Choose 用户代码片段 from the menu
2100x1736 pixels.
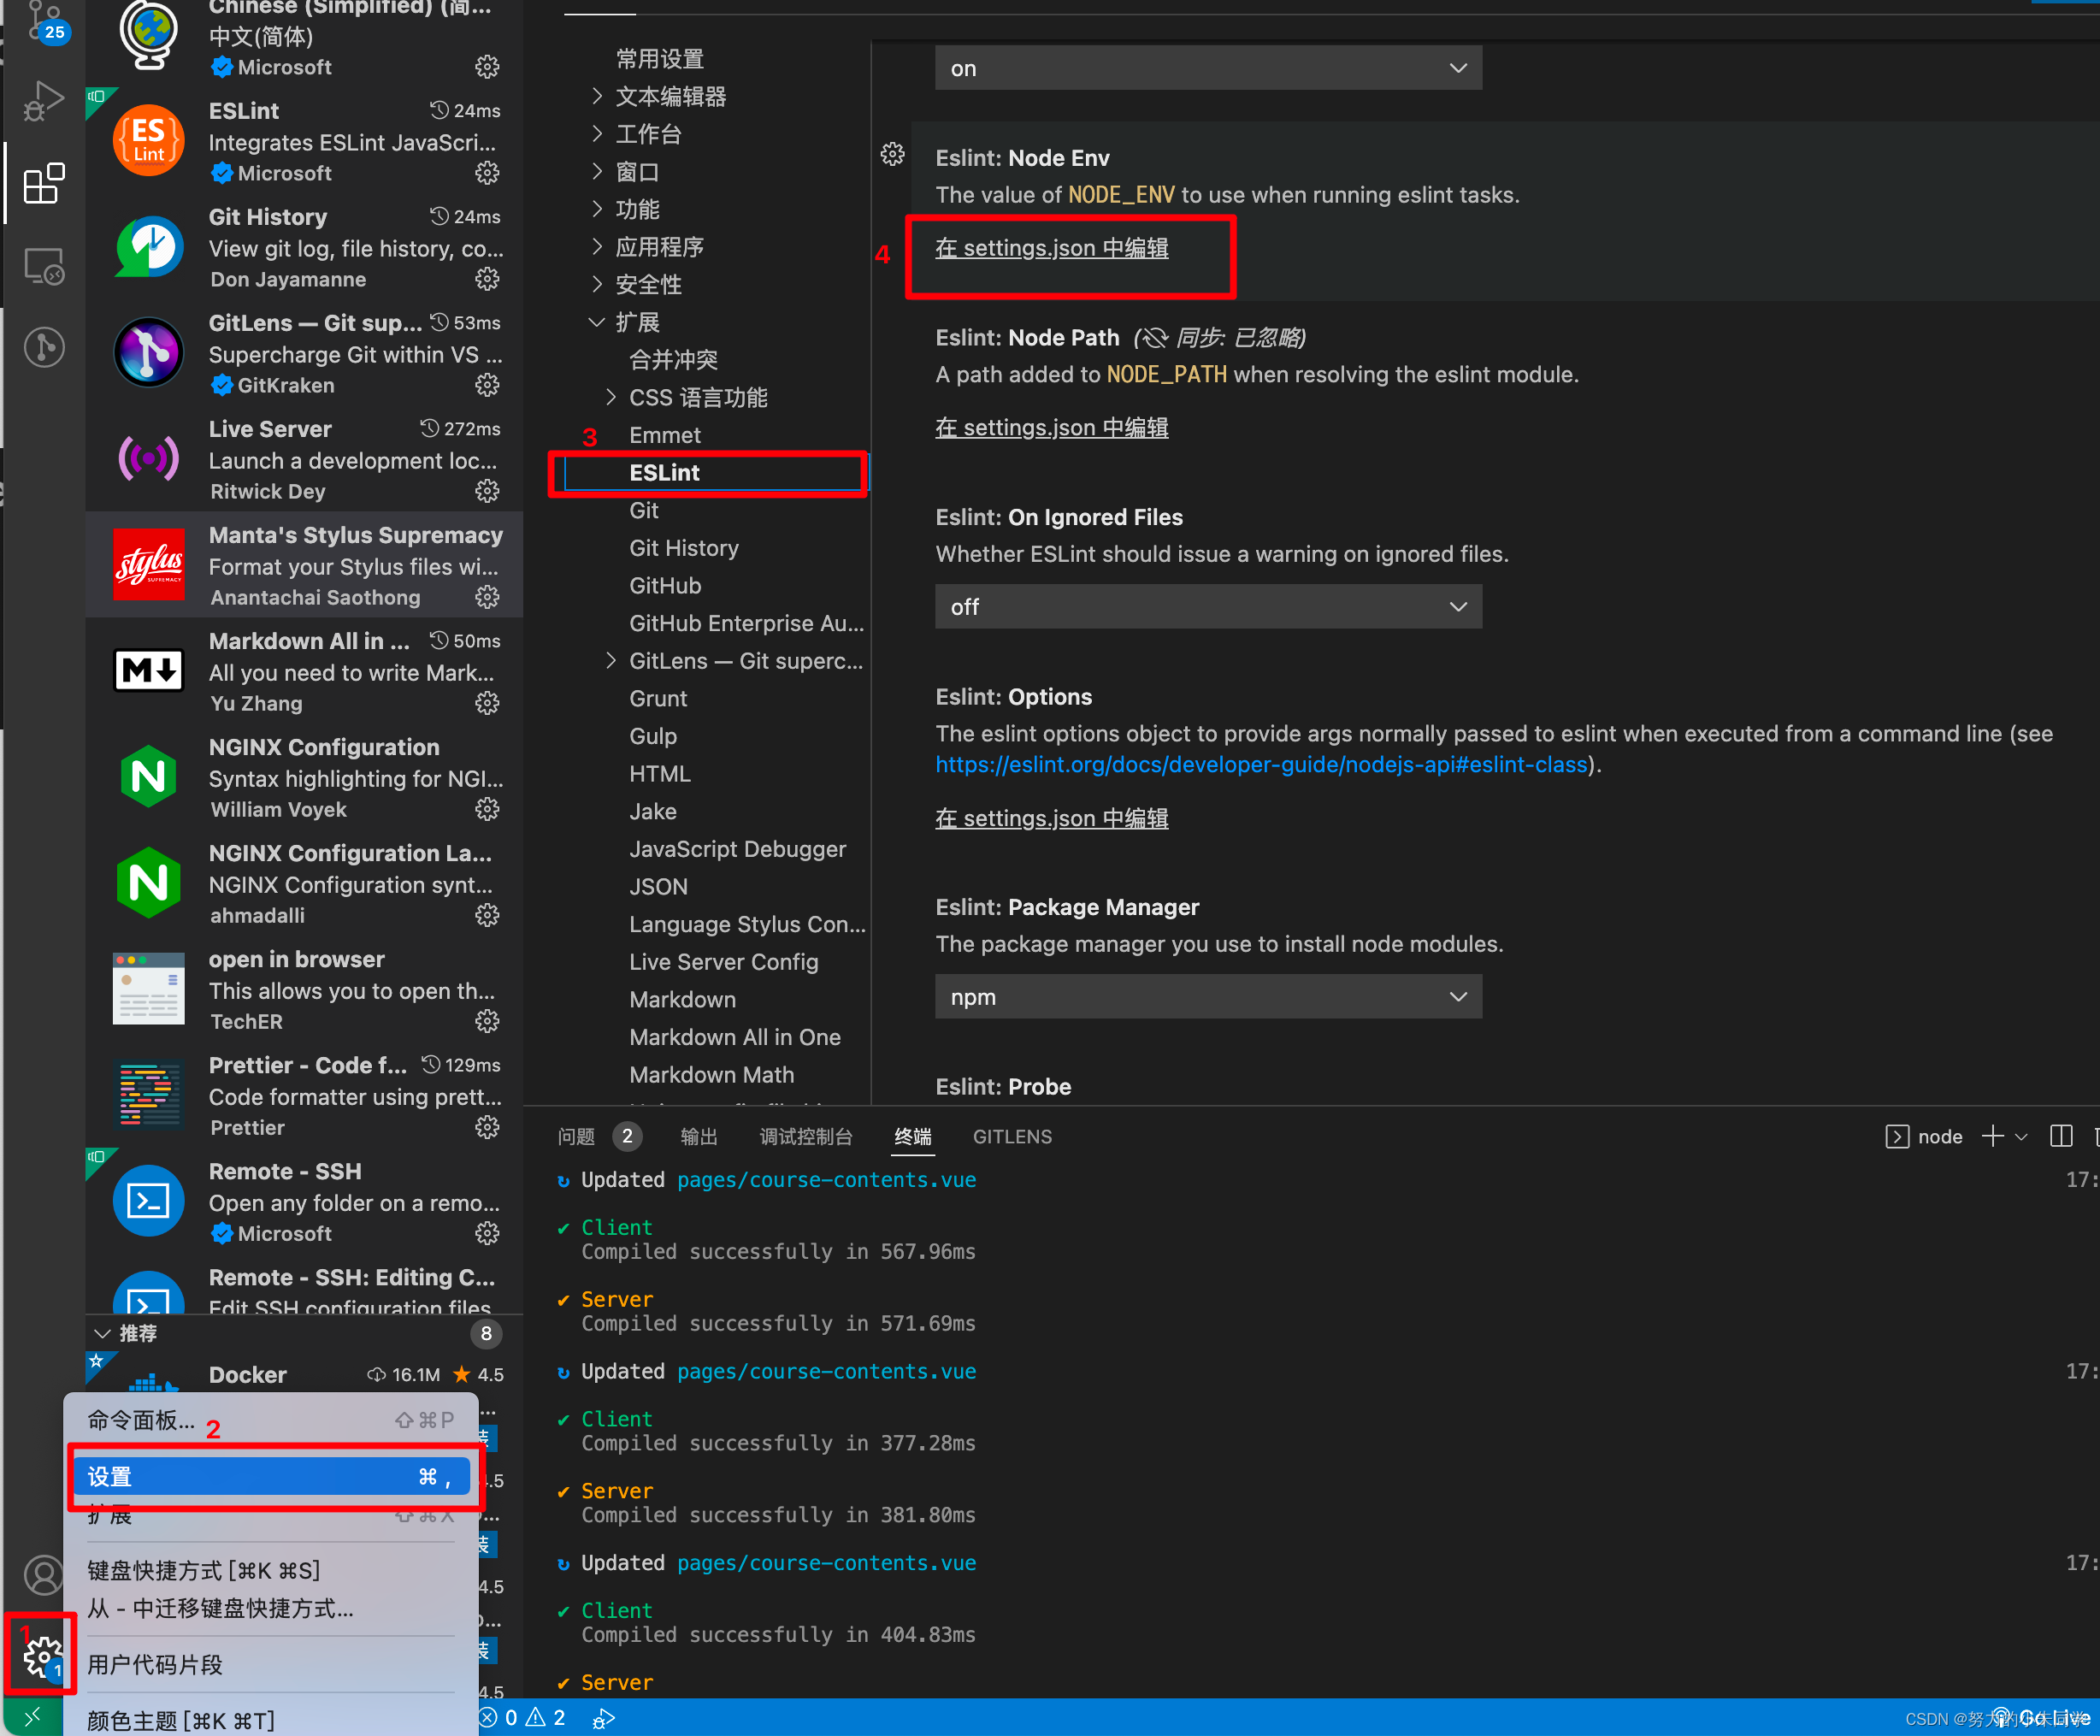click(155, 1665)
